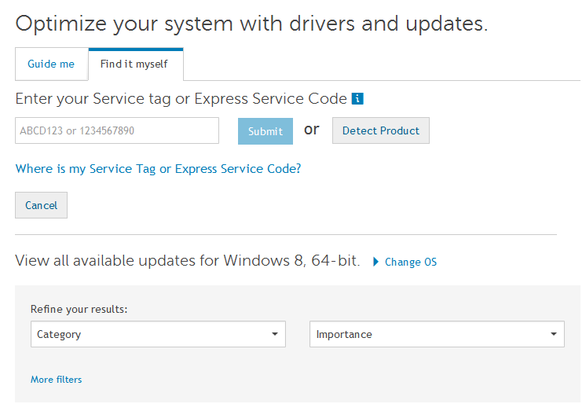Click the Refine your results label
This screenshot has height=404, width=586.
(79, 310)
